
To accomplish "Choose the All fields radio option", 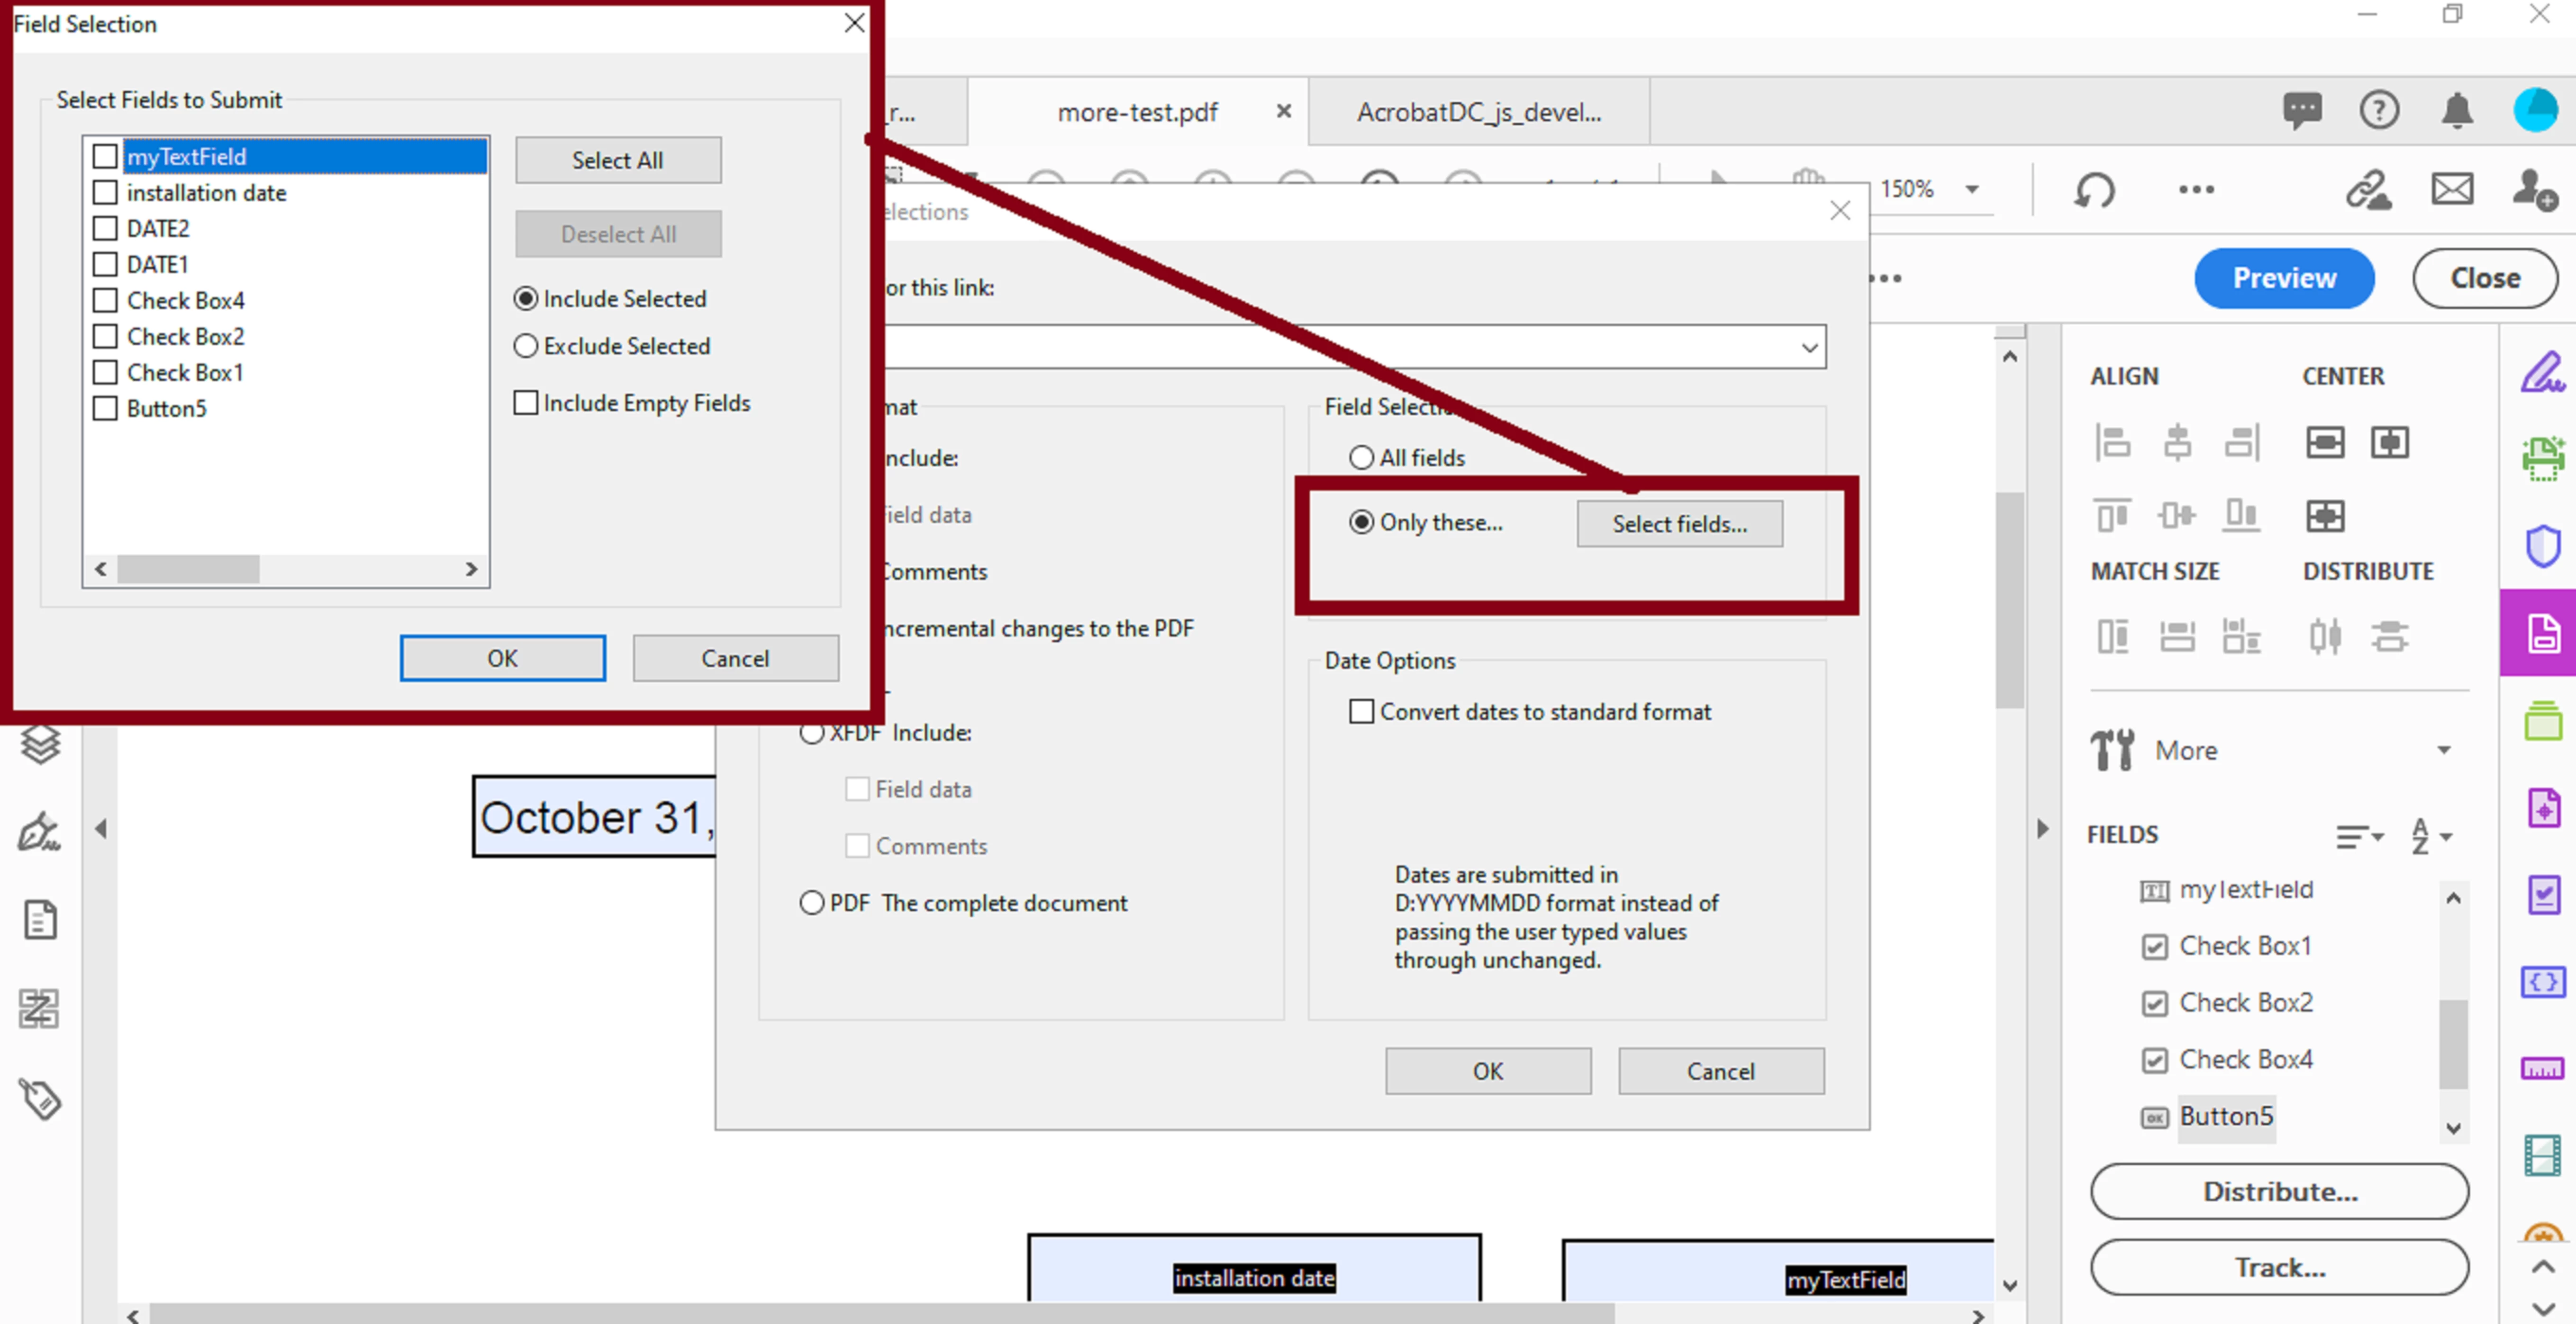I will (1361, 457).
